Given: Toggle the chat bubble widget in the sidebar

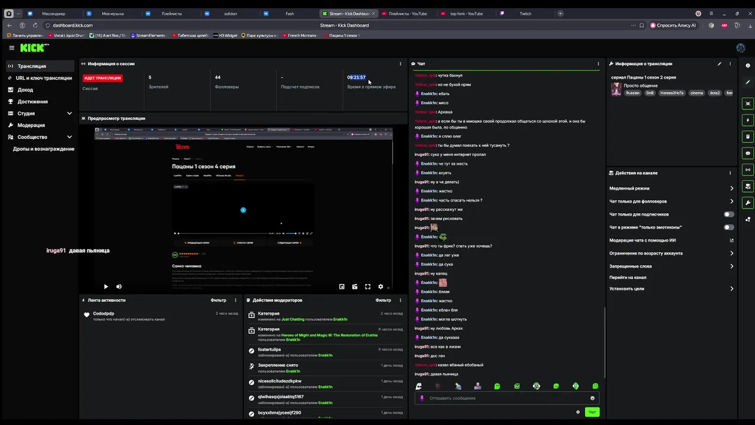Looking at the screenshot, I should point(748,153).
